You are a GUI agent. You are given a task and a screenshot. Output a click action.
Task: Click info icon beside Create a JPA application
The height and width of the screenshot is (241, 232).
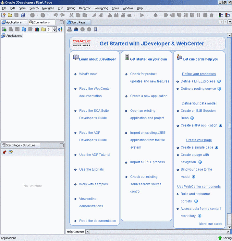pos(221,125)
